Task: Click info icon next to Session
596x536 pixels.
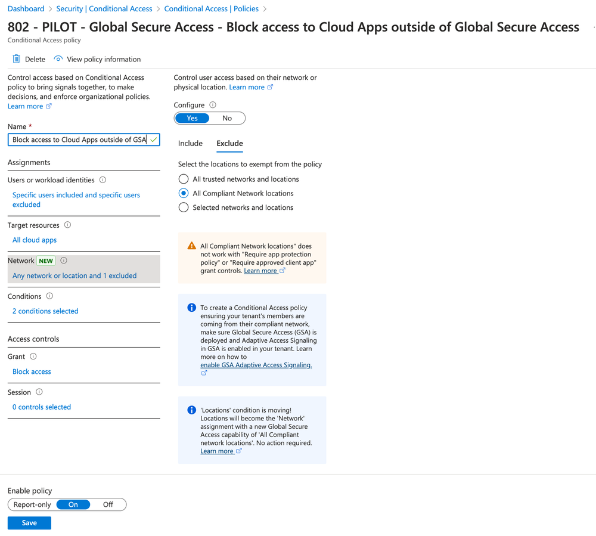Action: (39, 392)
